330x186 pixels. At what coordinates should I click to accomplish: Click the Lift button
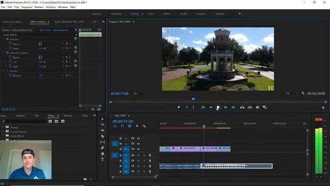(242, 107)
